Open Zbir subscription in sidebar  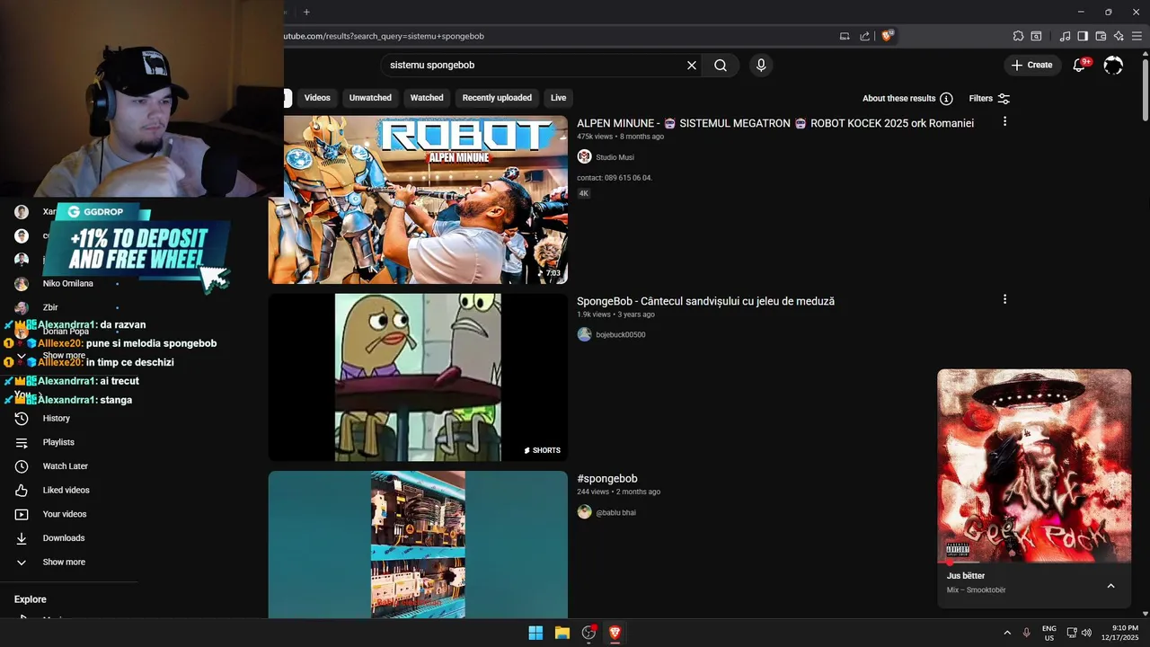50,307
